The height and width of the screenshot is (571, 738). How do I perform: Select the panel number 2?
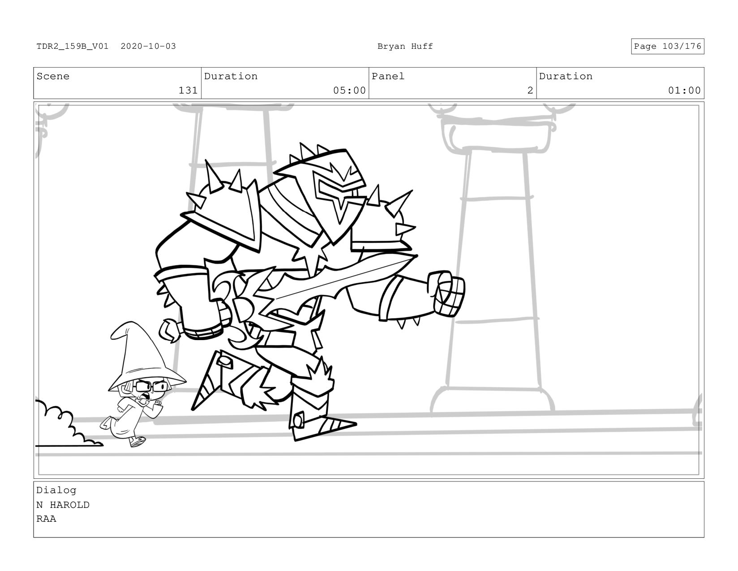click(530, 90)
